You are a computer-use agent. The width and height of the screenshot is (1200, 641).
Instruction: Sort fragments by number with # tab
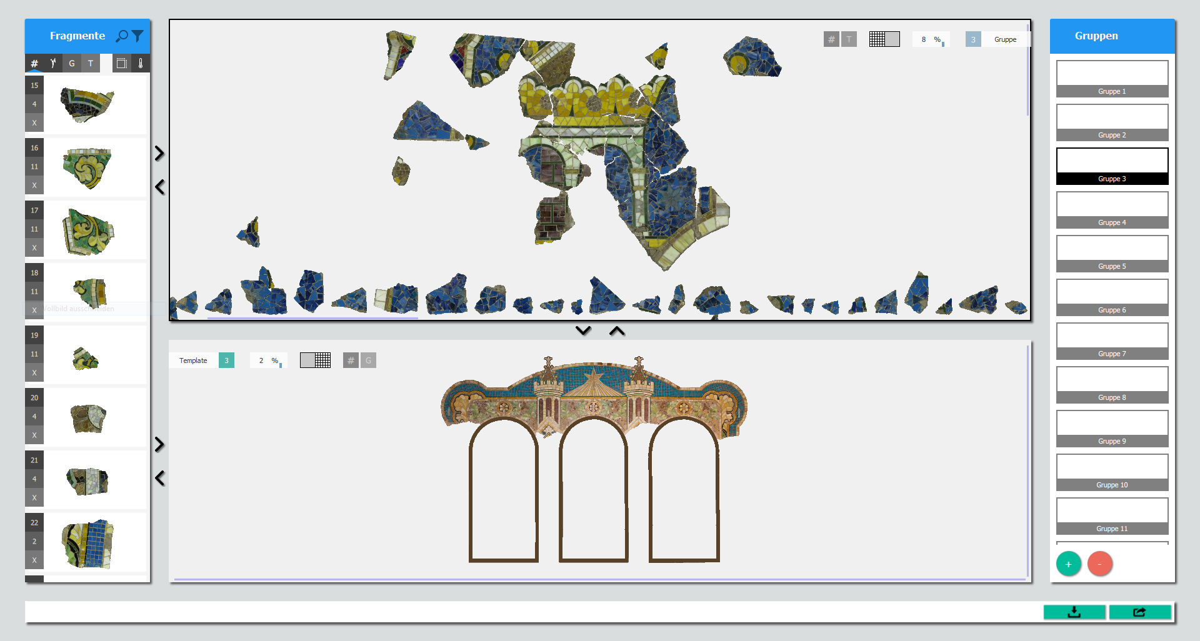pos(34,63)
